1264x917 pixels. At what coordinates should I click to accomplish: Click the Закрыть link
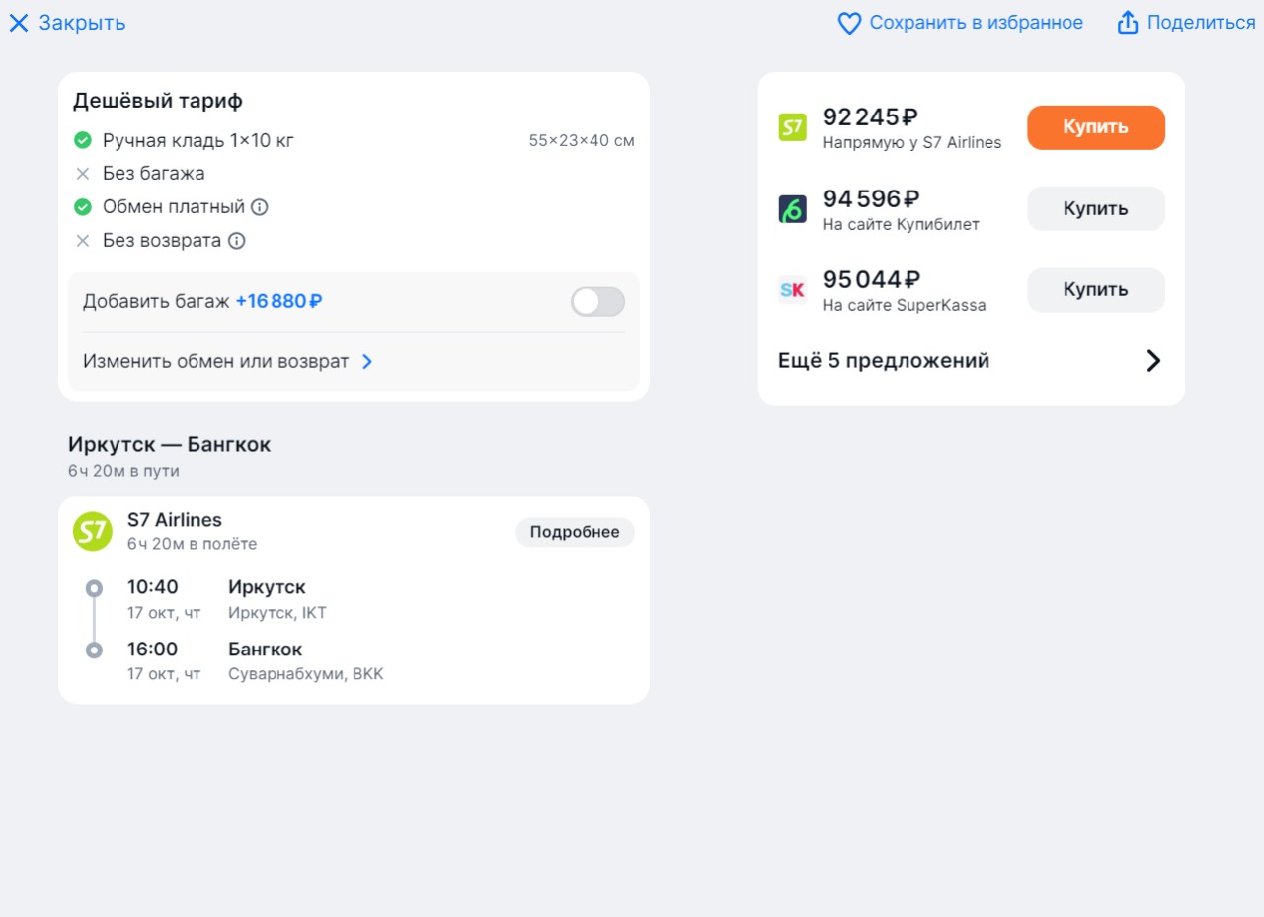pyautogui.click(x=82, y=23)
